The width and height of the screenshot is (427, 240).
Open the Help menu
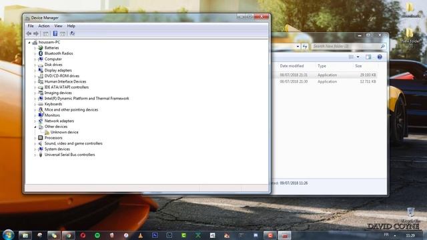point(71,26)
